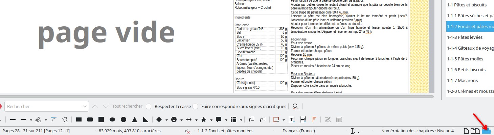Screen dimensions: 494x135
Task: Expand the Rechercher search history dropdown
Action: click(x=85, y=106)
